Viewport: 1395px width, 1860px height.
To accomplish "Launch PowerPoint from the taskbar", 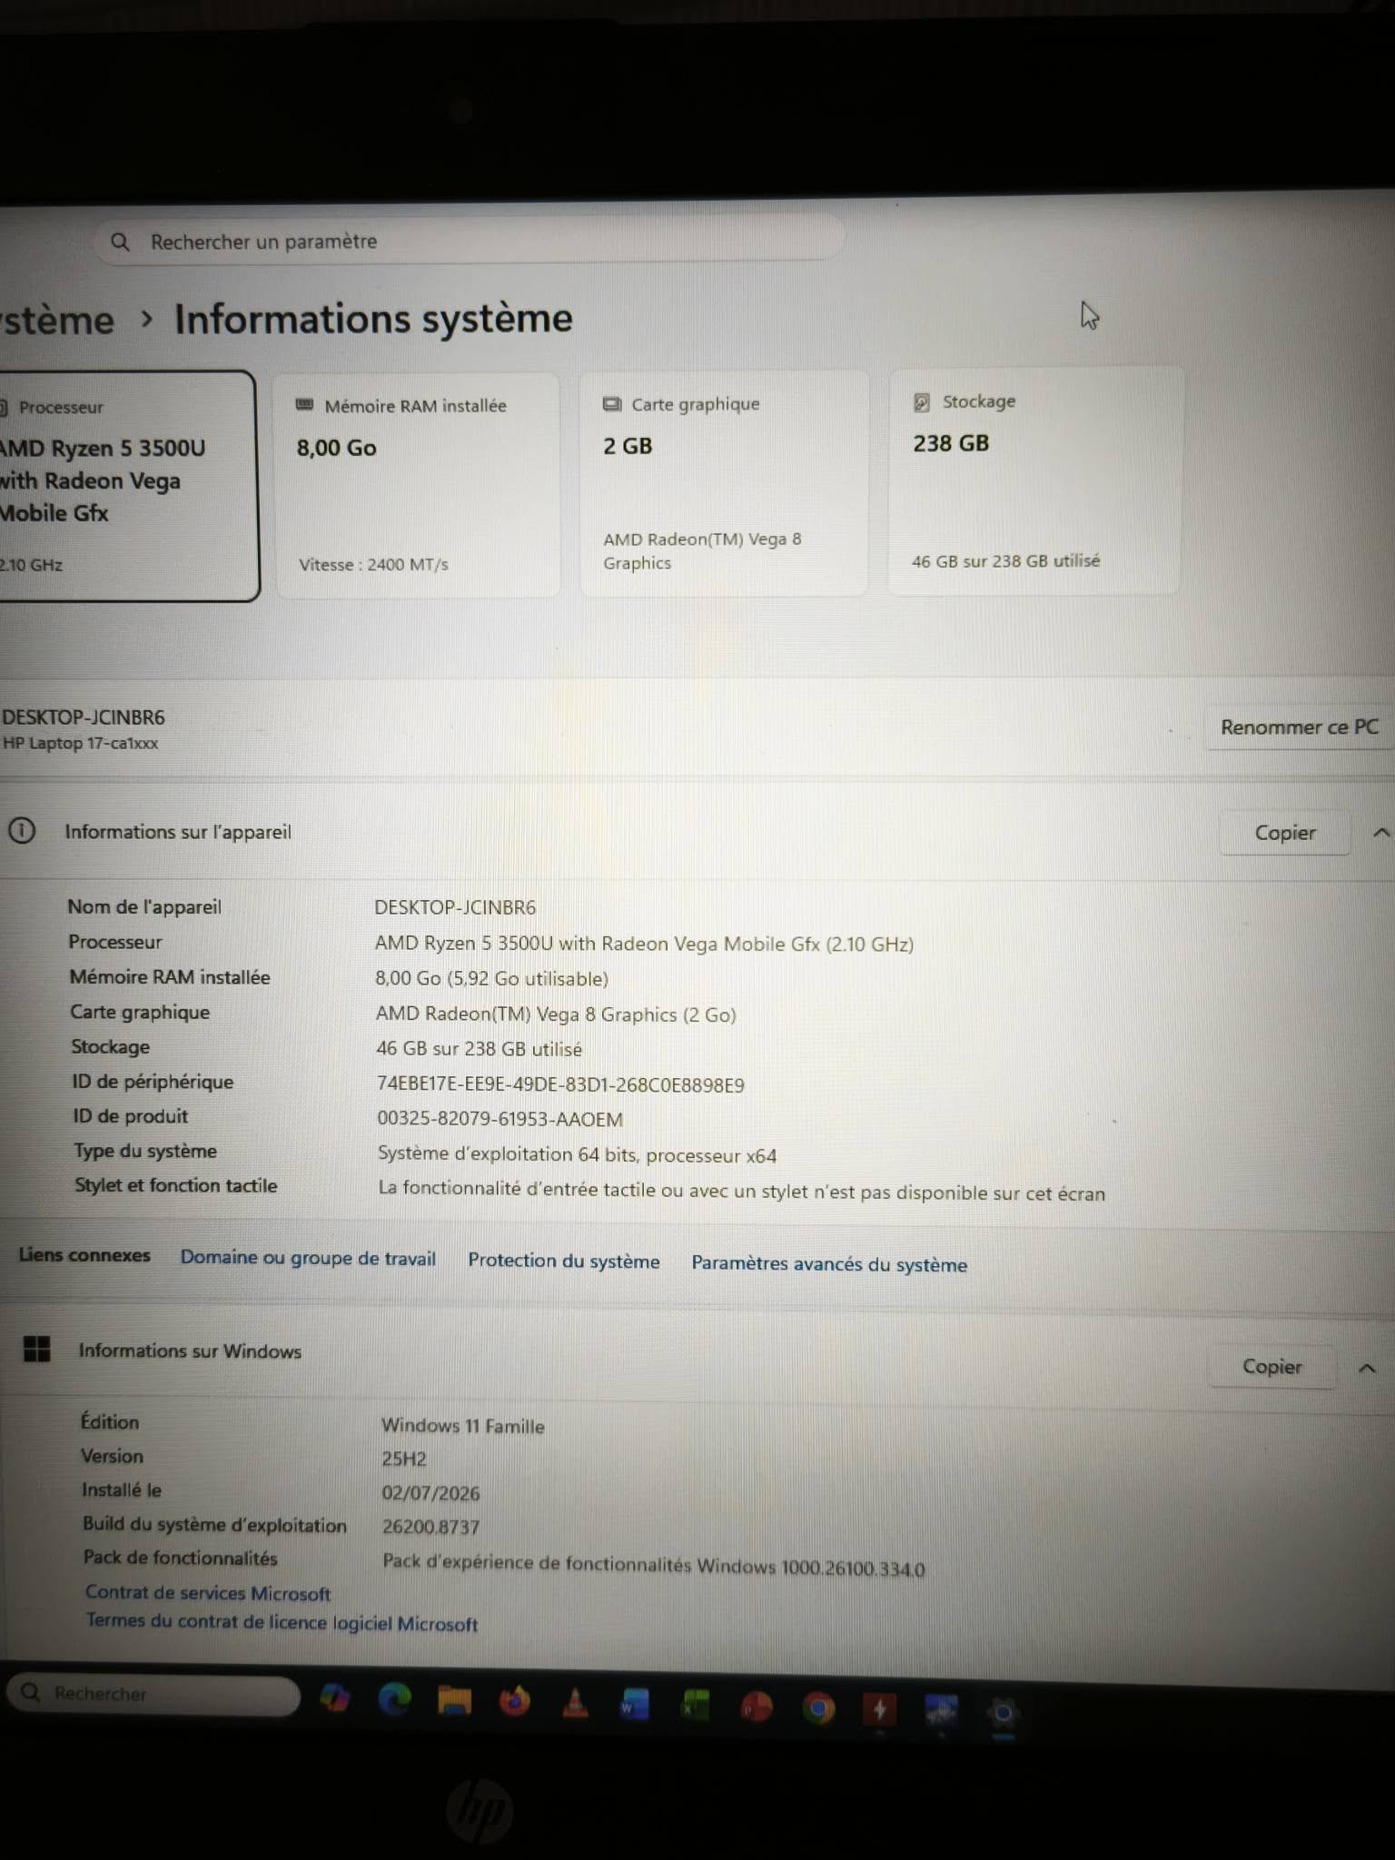I will click(757, 1707).
